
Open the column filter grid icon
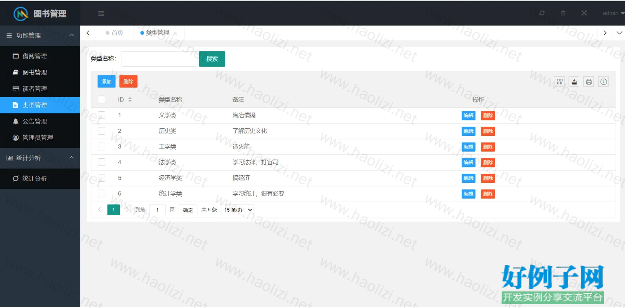coord(560,82)
